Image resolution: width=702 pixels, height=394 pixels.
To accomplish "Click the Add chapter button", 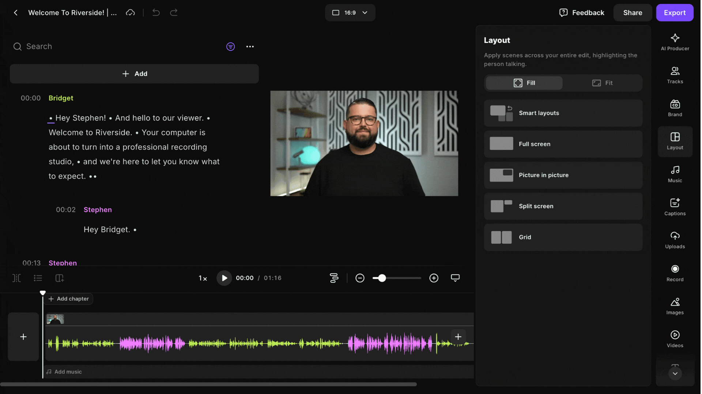I will tap(69, 299).
